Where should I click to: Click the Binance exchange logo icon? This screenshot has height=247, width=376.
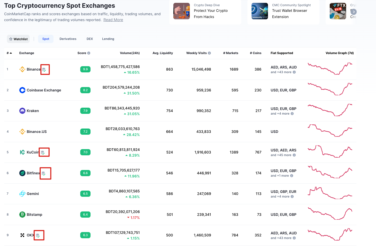click(22, 69)
